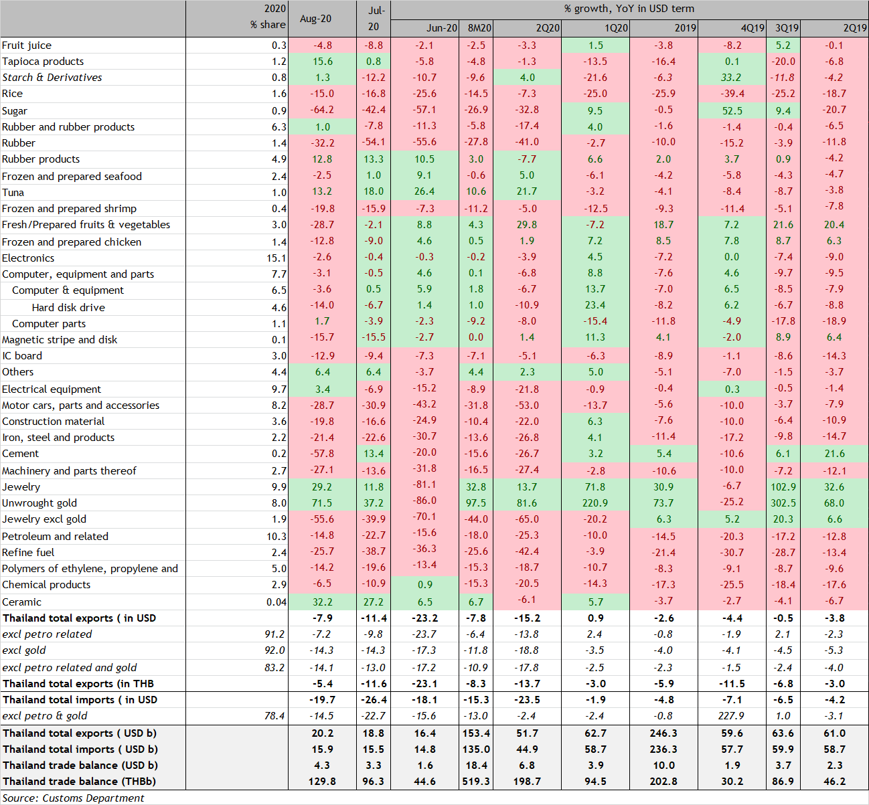This screenshot has width=869, height=805.
Task: Click the Thailand trade balance (THBb) label
Action: pos(79,782)
